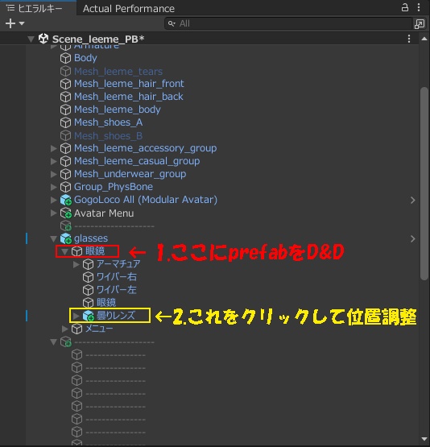Expand GogoLoco All (Modular Avatar)
430x447 pixels.
[54, 200]
